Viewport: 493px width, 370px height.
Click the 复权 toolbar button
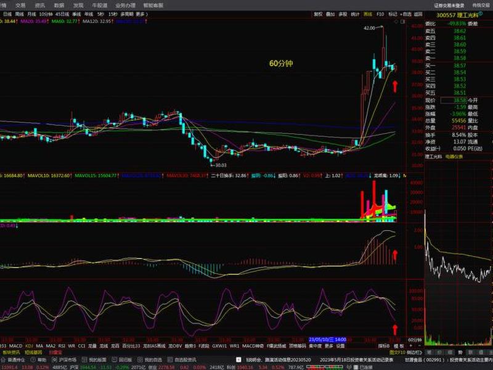pyautogui.click(x=318, y=14)
